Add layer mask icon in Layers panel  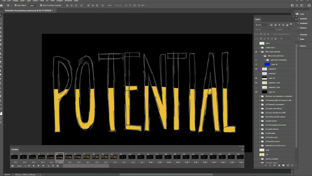[x=274, y=165]
